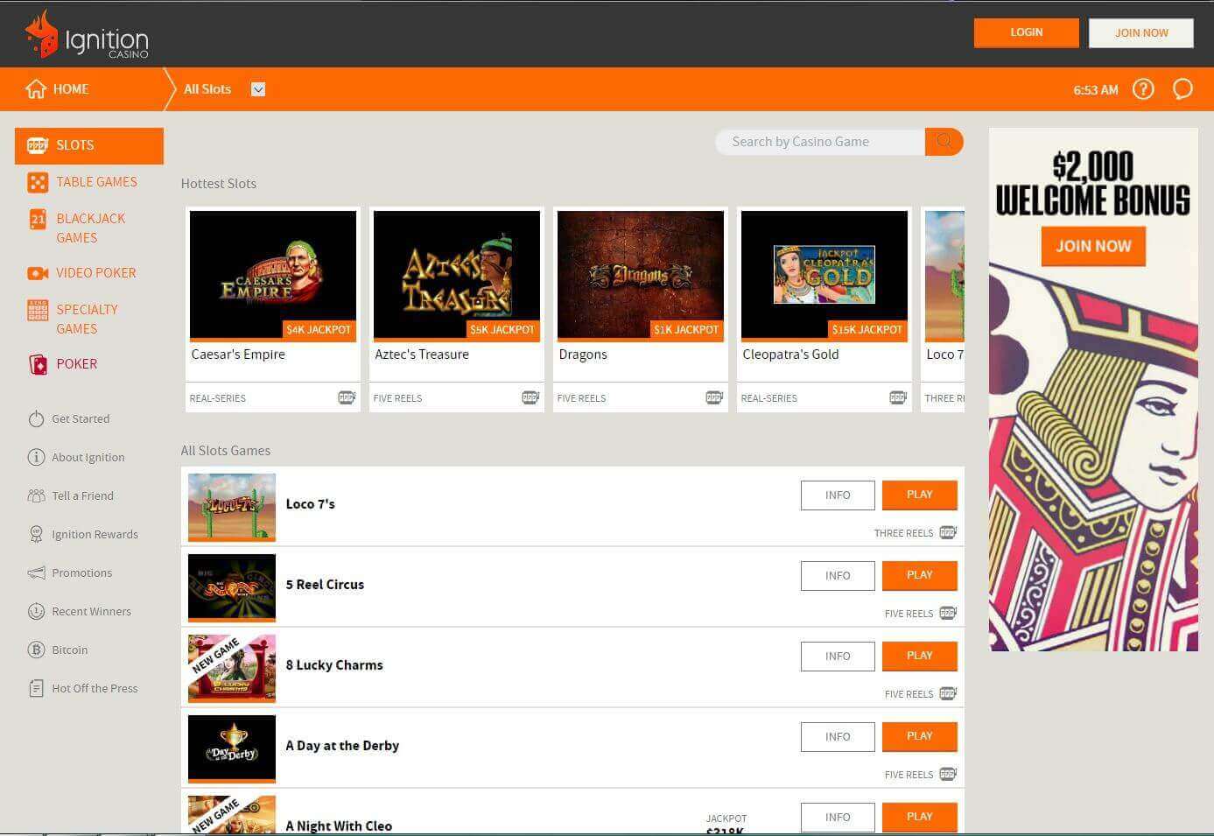Click reel icon in 5 Reel Circus row
The image size is (1214, 836).
(948, 613)
